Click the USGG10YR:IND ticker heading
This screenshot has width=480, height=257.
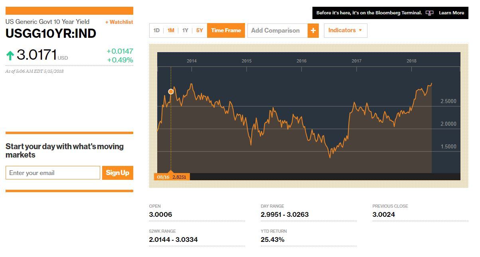pyautogui.click(x=51, y=34)
